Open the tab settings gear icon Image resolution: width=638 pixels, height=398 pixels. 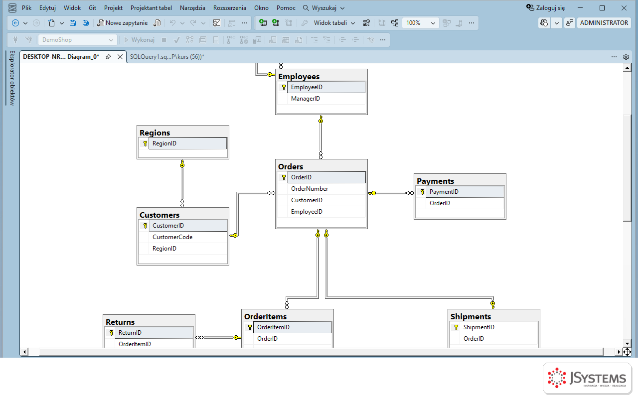[x=626, y=57]
